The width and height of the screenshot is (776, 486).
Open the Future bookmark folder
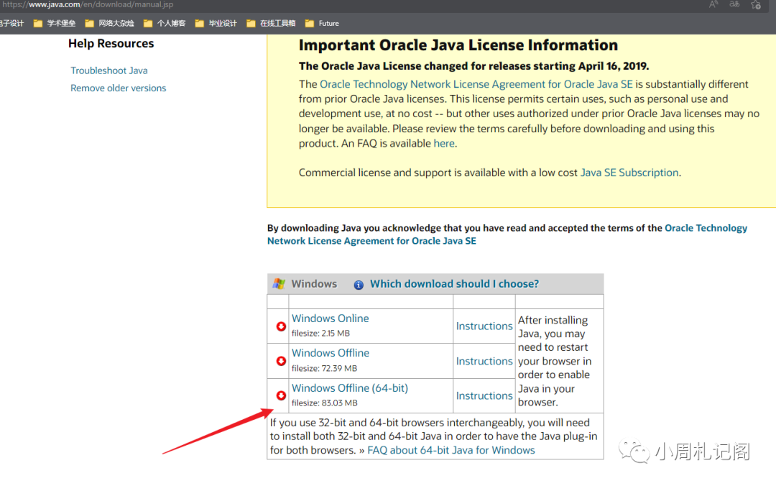[322, 23]
